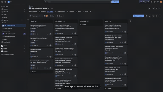The height and width of the screenshot is (92, 163).
Task: Click the 14 days left trial button
Action: (x=145, y=2)
